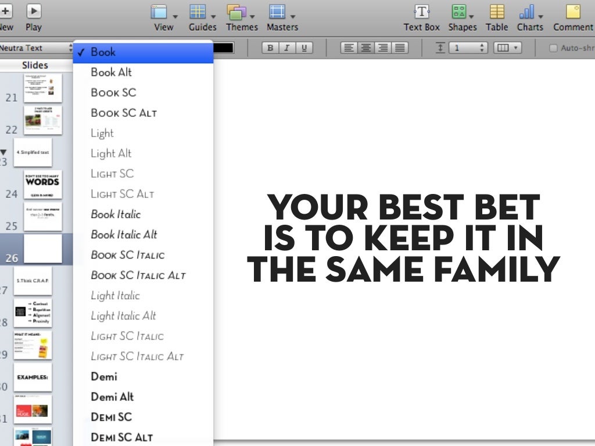Image resolution: width=595 pixels, height=446 pixels.
Task: Insert a Table from the toolbar
Action: 497,12
